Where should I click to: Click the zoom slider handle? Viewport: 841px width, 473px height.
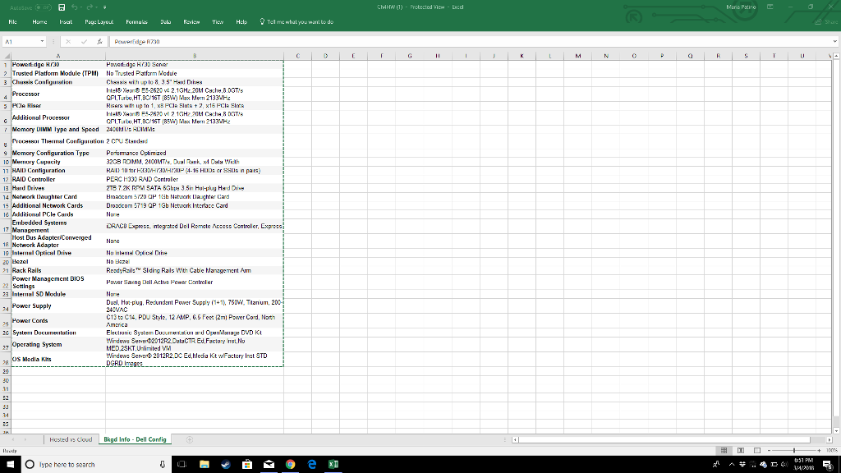coord(794,451)
